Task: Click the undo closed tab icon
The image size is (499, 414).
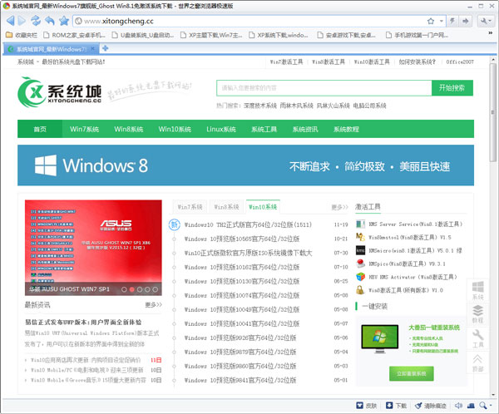Action: point(50,21)
